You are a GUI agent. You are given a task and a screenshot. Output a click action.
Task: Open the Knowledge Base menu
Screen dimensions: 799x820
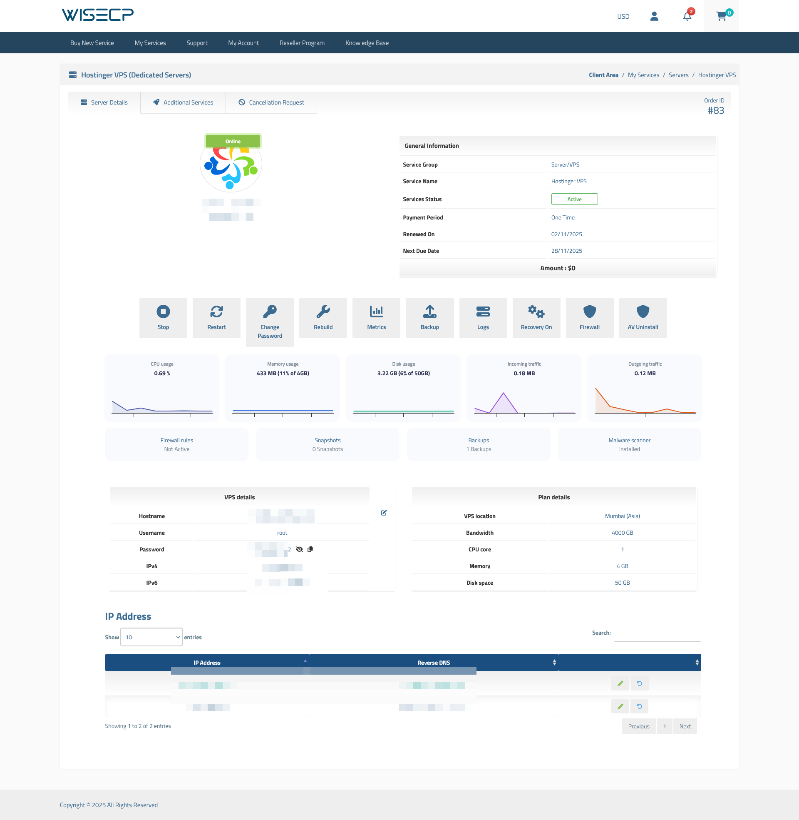pos(366,42)
